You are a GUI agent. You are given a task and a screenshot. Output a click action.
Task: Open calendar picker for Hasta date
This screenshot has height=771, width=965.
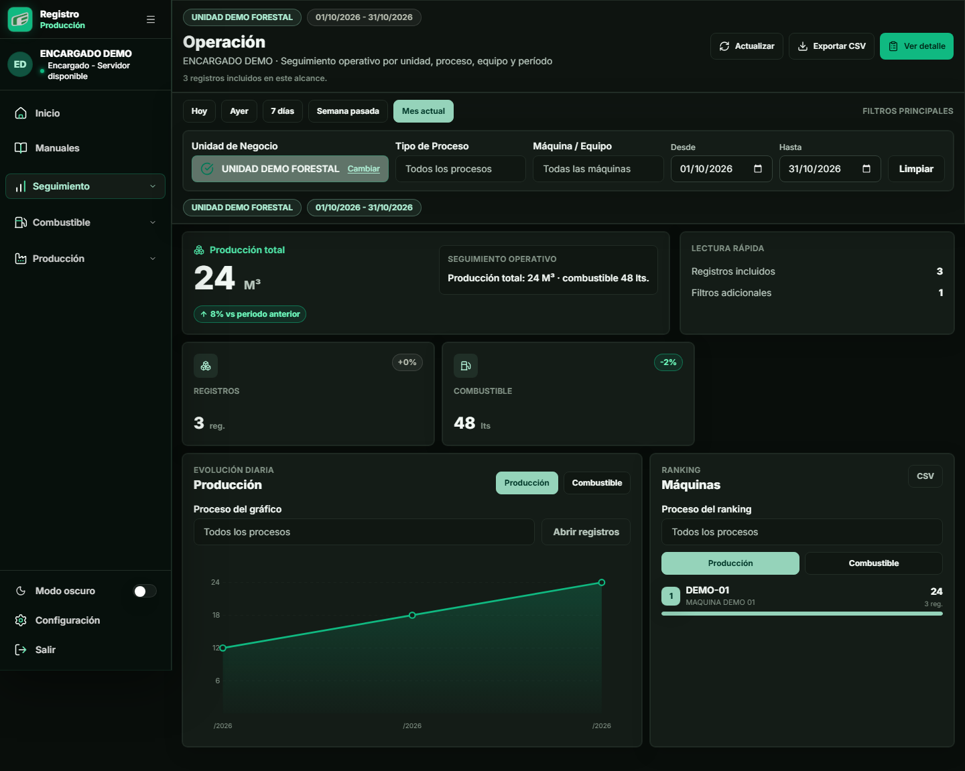pos(866,169)
